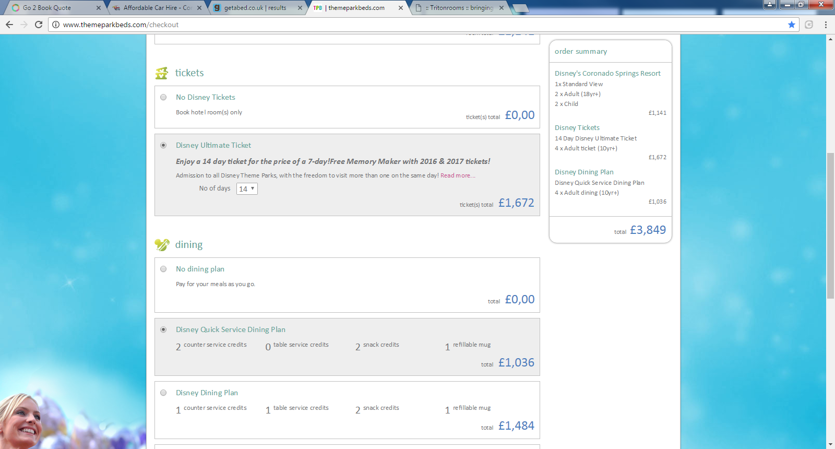Bookmark this page with the star icon
Screen dimensions: 835x449
coord(792,25)
